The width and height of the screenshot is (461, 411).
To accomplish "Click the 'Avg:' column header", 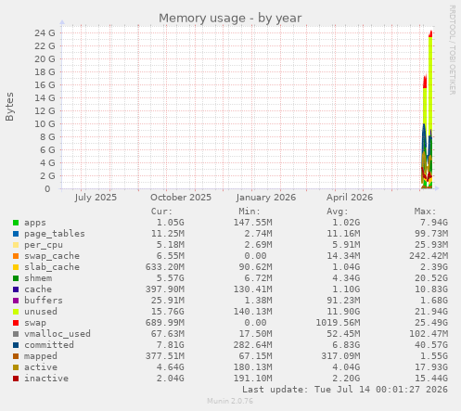I will (x=338, y=212).
